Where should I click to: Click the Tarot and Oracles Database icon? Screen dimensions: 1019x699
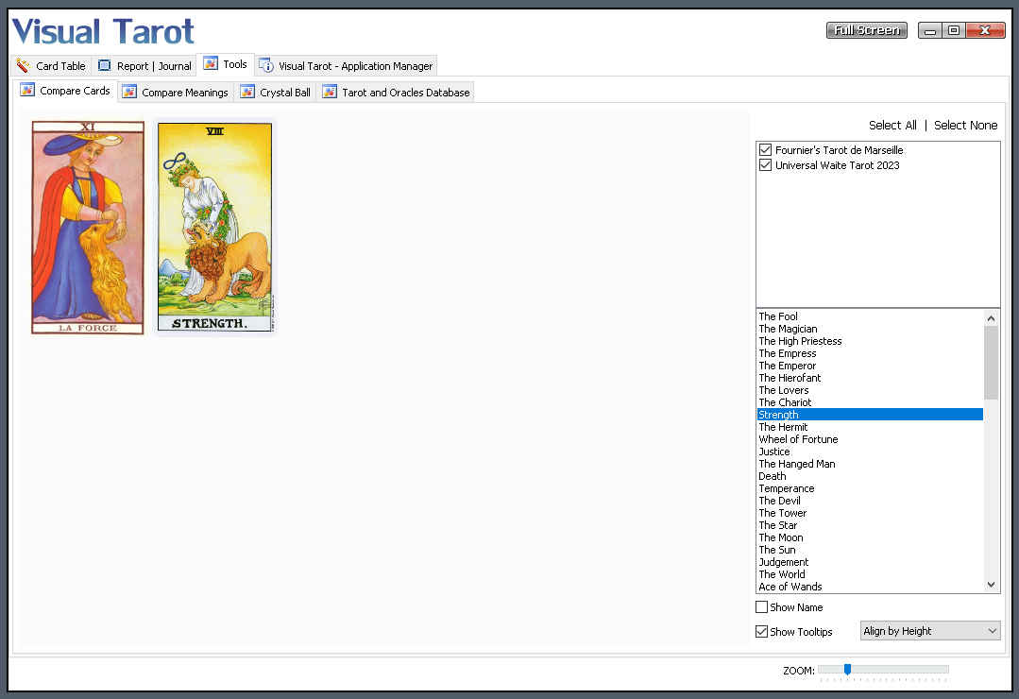(x=330, y=92)
